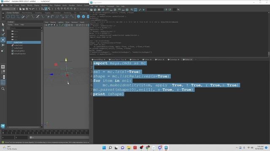Create a new scene from status line

tap(20, 9)
